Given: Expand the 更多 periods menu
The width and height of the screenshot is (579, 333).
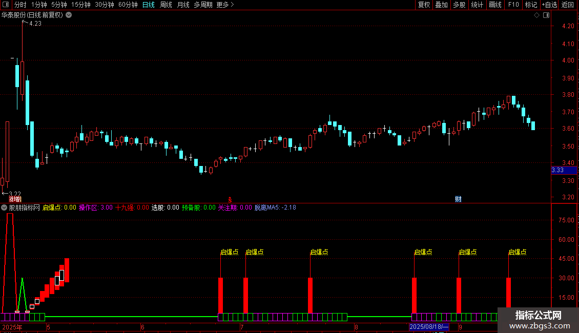Looking at the screenshot, I should pos(225,5).
